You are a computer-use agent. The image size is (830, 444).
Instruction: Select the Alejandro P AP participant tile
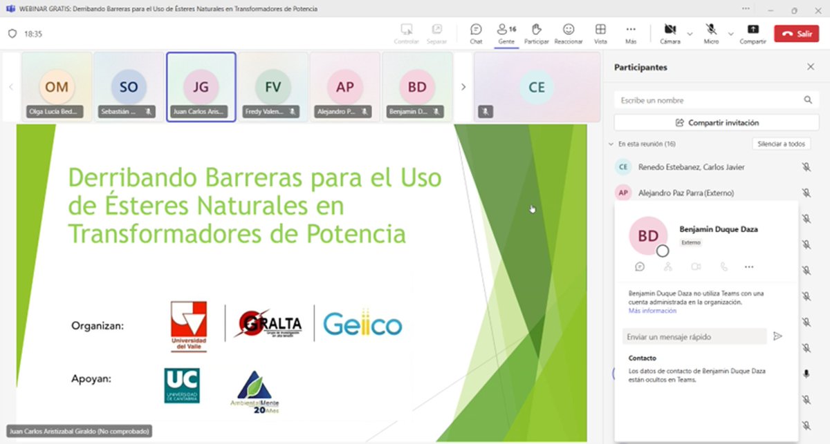pyautogui.click(x=344, y=86)
